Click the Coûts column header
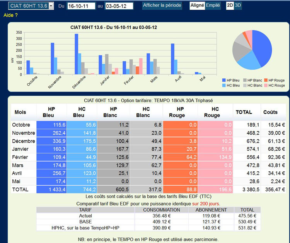This screenshot has height=243, width=290. (x=270, y=112)
